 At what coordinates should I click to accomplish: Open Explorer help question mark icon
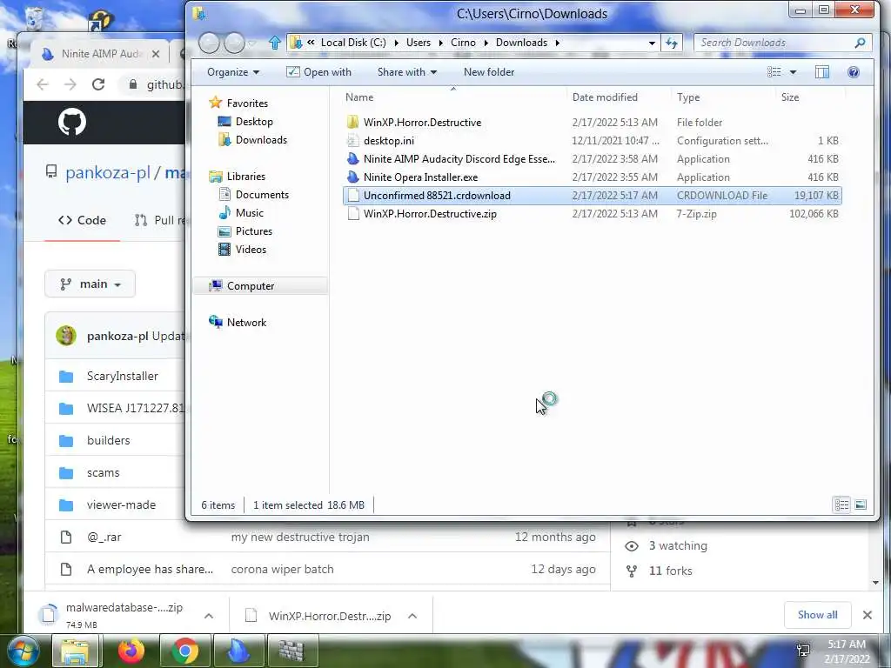click(853, 72)
